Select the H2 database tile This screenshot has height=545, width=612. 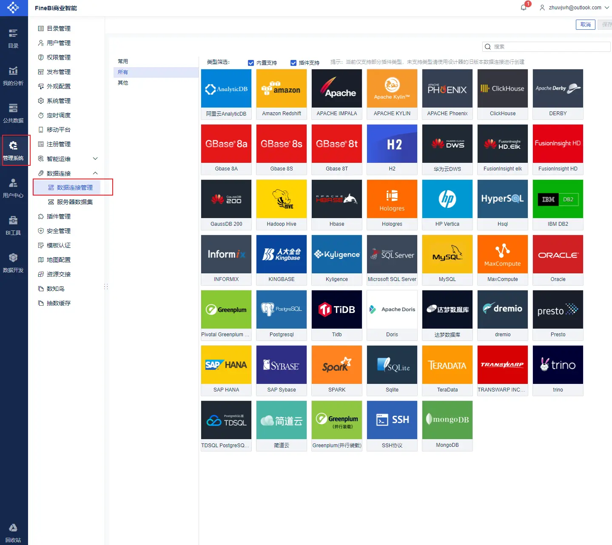pos(392,149)
